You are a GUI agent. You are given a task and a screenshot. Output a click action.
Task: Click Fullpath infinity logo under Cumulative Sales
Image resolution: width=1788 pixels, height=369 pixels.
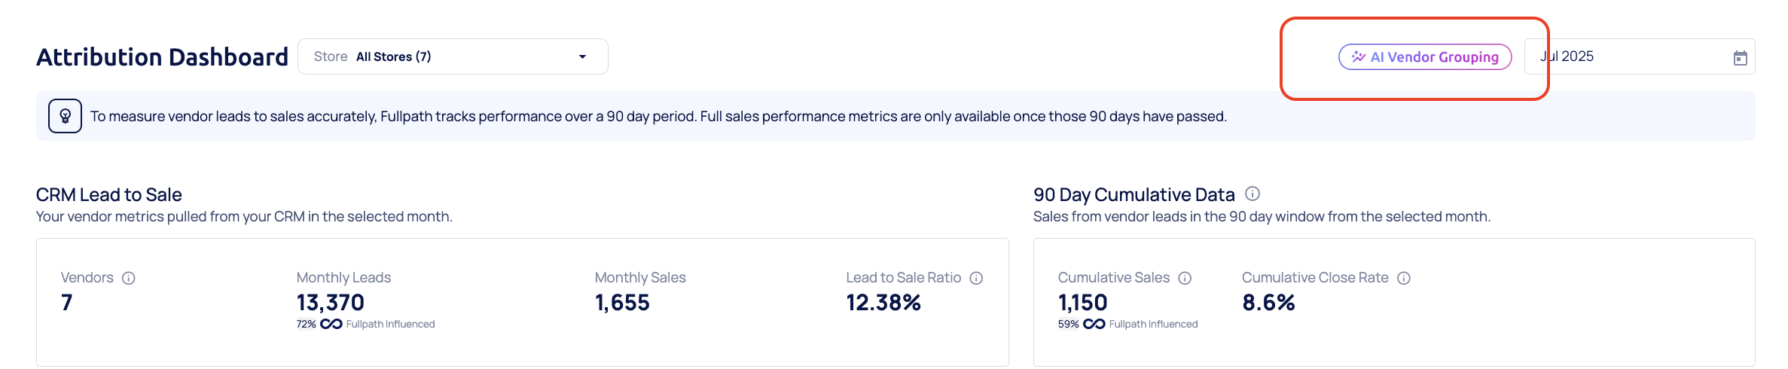[x=1094, y=324]
